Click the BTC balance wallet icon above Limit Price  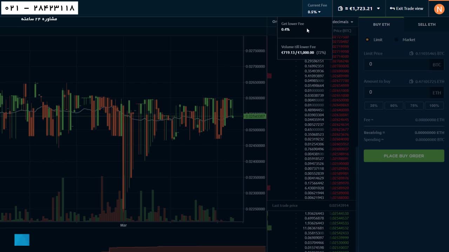click(x=411, y=54)
